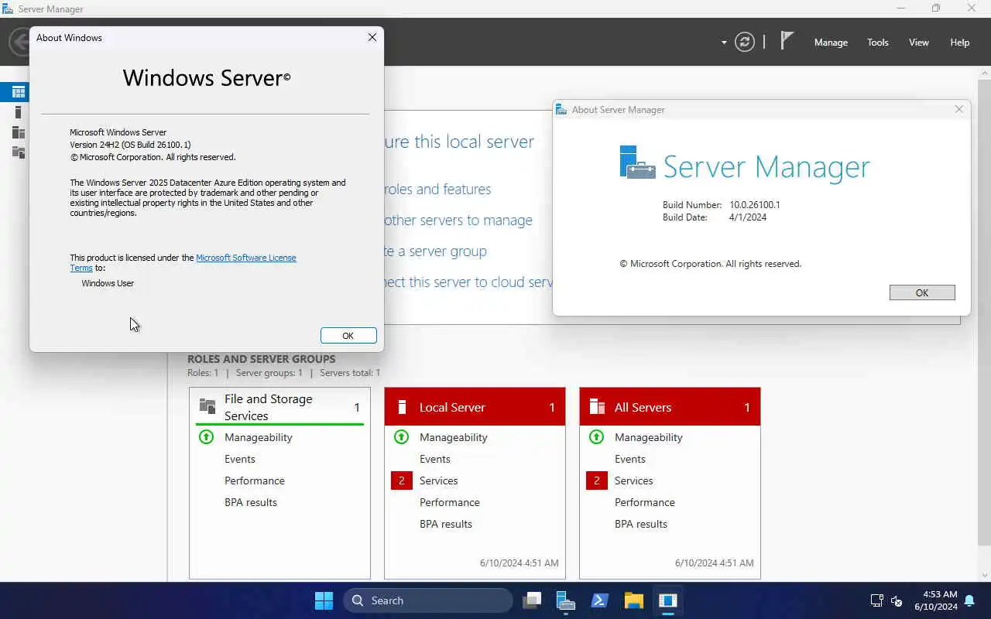The image size is (991, 619).
Task: Click the Local Server tile icon
Action: [x=402, y=407]
